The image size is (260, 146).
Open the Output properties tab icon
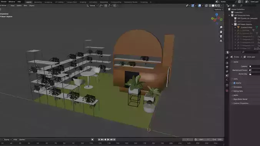click(227, 67)
